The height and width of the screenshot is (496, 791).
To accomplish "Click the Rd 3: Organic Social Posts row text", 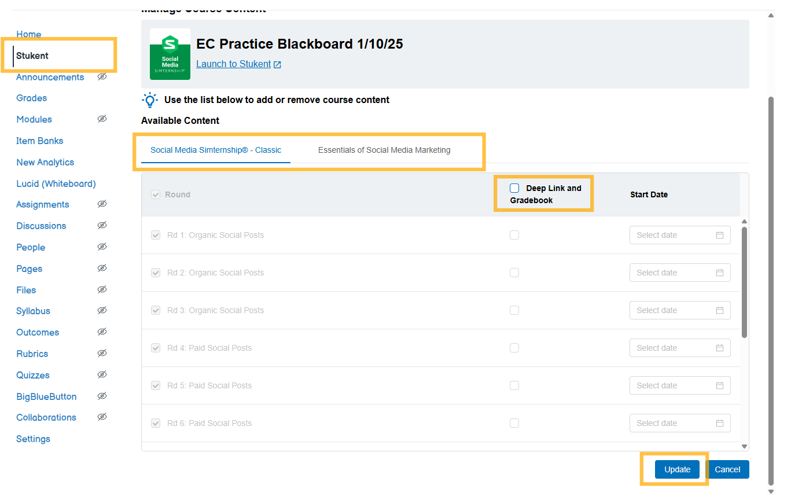I will coord(215,310).
